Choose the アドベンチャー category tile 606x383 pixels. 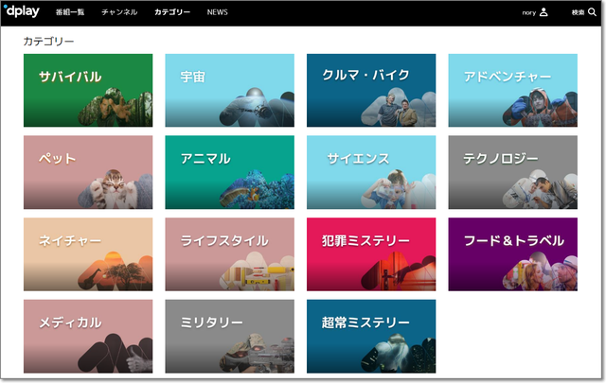(x=512, y=90)
